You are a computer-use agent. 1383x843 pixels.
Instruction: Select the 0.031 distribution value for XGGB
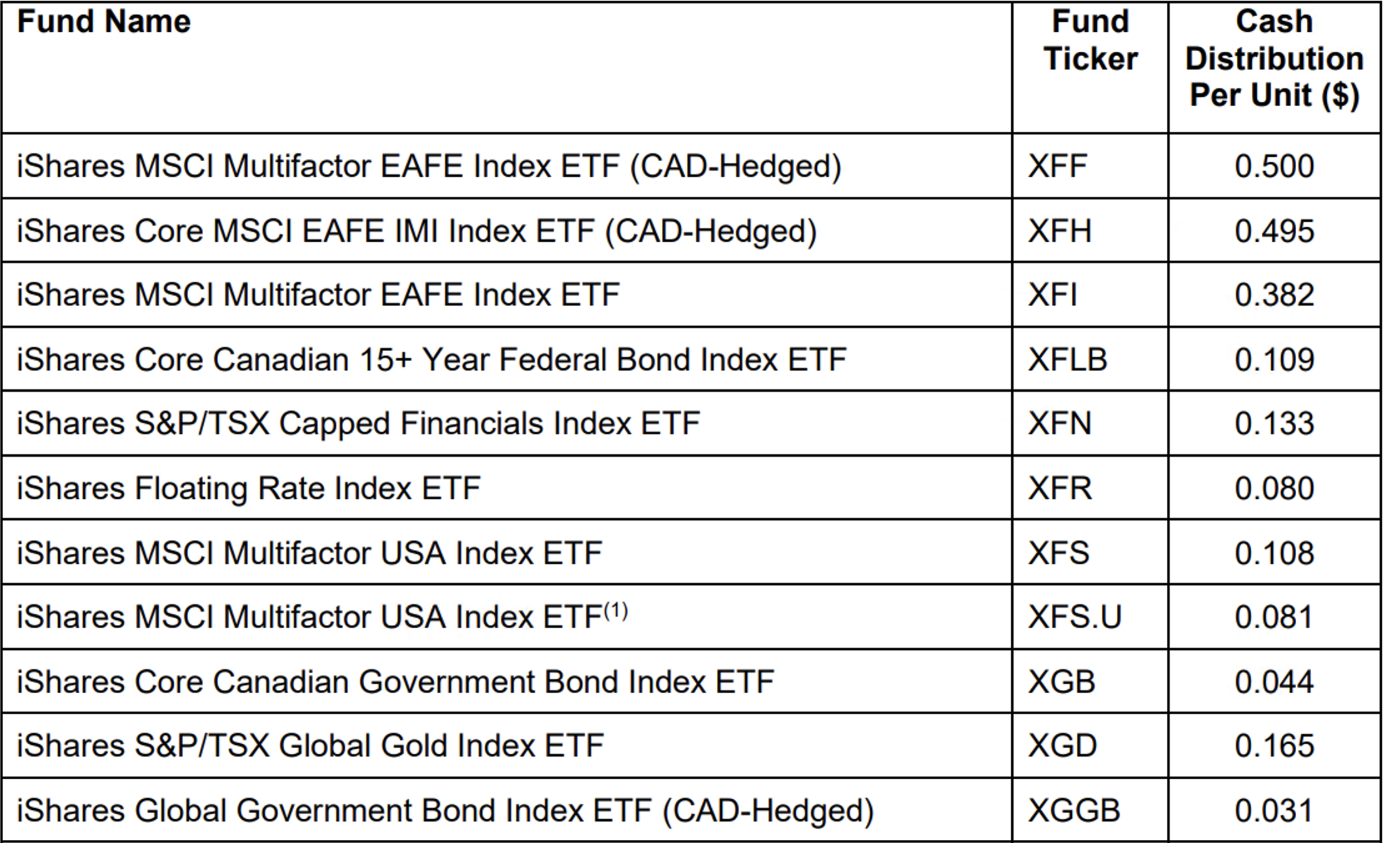(1274, 811)
